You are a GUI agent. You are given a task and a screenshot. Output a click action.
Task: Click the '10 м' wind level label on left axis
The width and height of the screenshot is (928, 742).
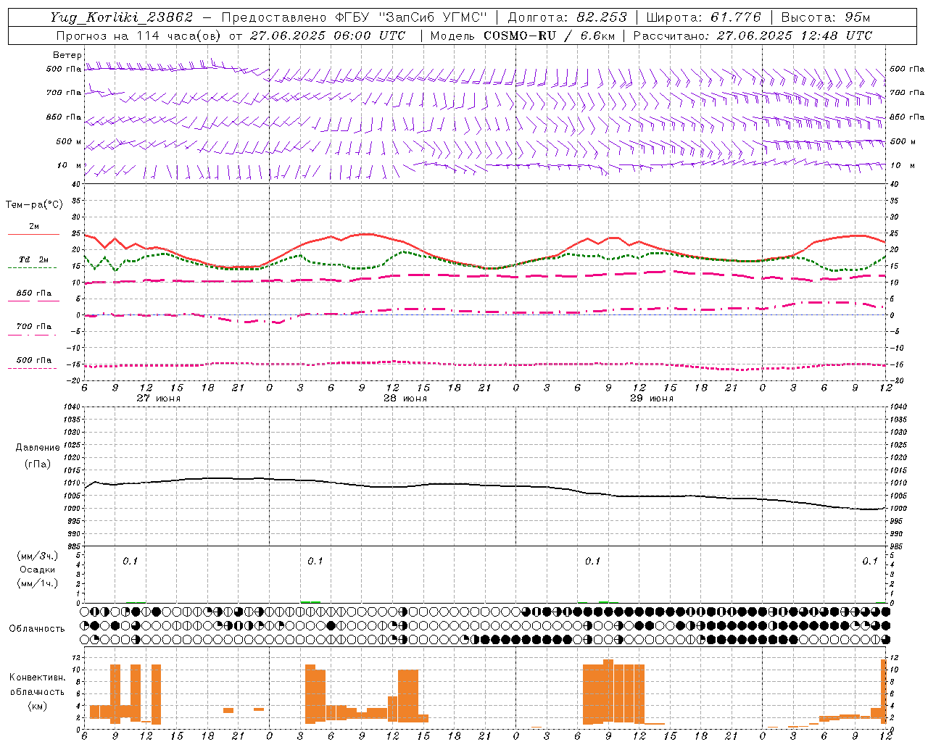click(x=70, y=165)
